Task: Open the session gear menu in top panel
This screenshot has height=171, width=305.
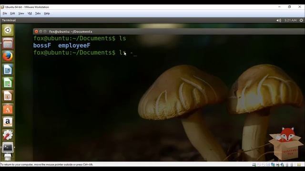Action: [x=301, y=20]
